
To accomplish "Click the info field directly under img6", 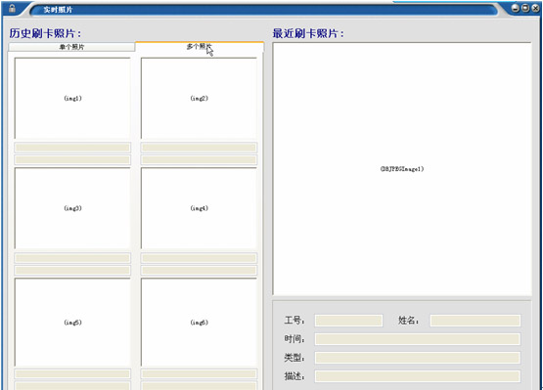I will click(200, 373).
